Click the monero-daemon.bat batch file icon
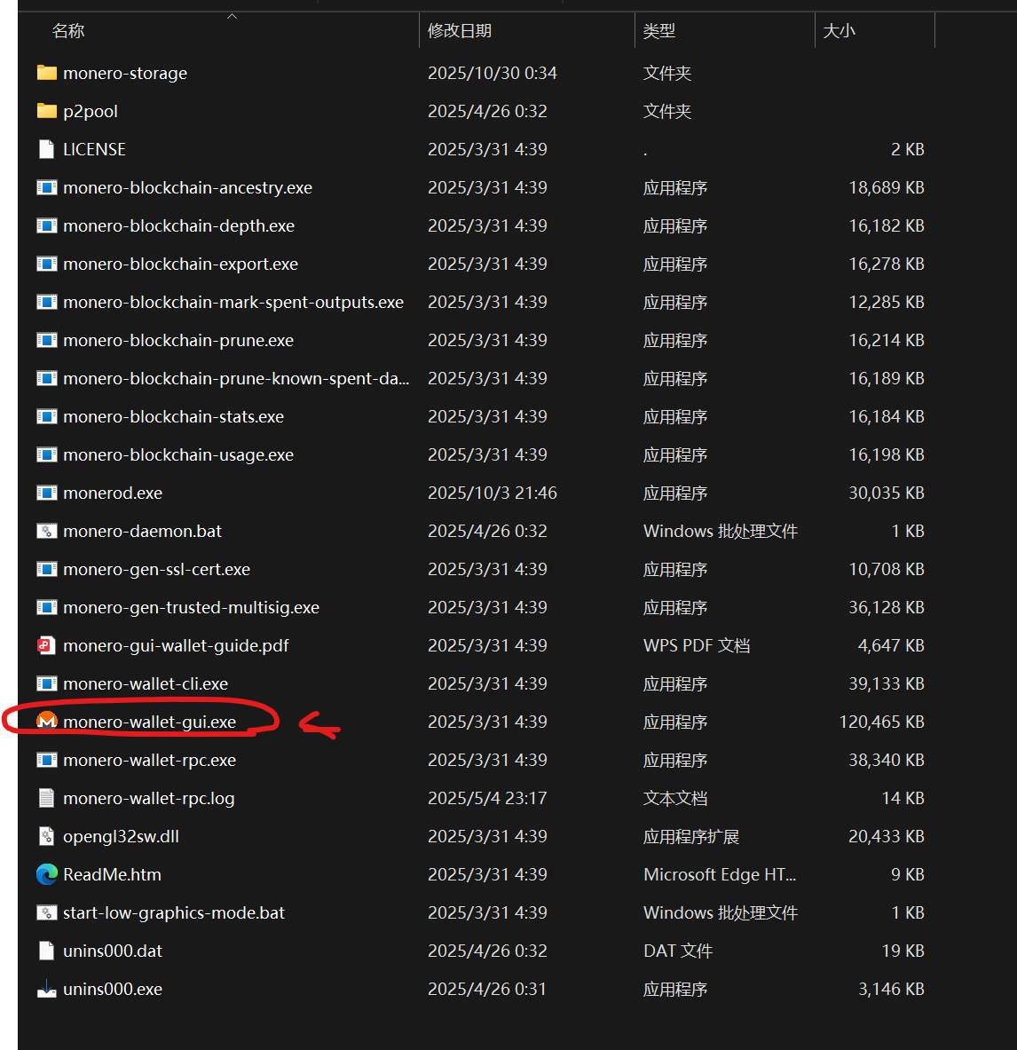1017x1050 pixels. click(46, 531)
